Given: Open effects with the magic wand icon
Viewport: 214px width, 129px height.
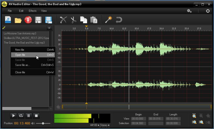Looking at the screenshot, I should [x=109, y=20].
